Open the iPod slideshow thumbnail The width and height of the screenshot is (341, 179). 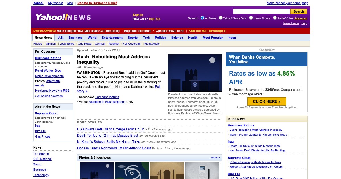point(202,170)
